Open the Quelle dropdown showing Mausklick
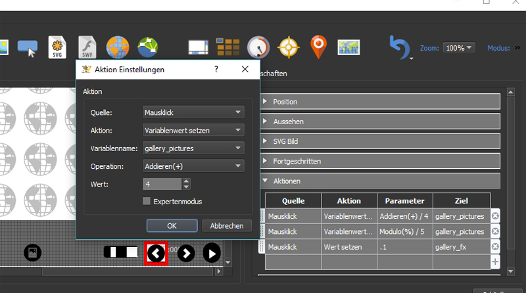The width and height of the screenshot is (526, 293). coord(193,112)
